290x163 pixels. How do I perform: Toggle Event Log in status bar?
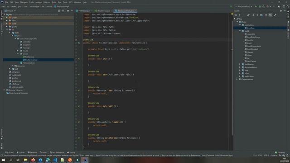coord(280,153)
